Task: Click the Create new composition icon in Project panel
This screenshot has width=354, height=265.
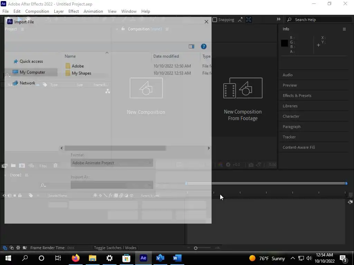Action: [x=22, y=166]
